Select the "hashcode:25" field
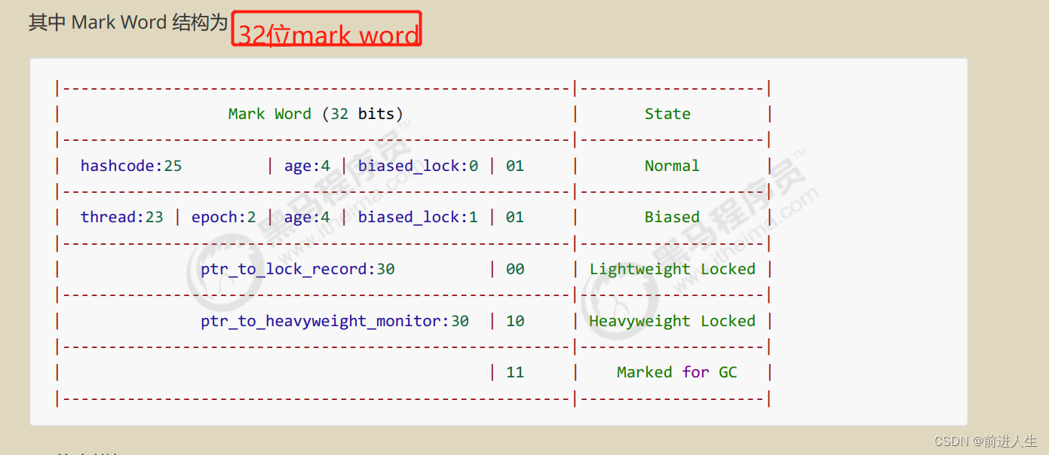The image size is (1049, 455). pyautogui.click(x=131, y=166)
